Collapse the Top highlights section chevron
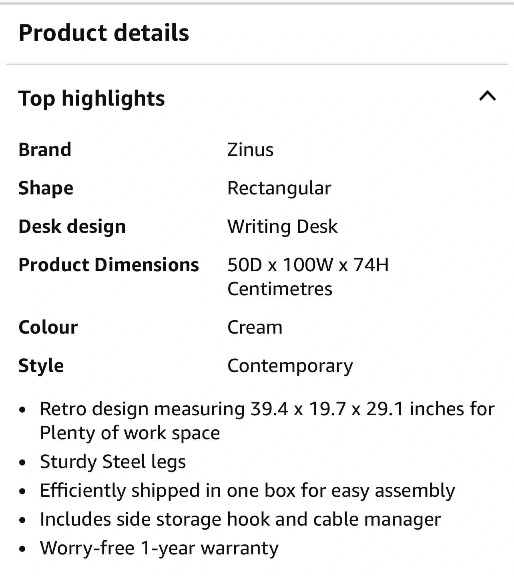The image size is (514, 576). [x=487, y=96]
